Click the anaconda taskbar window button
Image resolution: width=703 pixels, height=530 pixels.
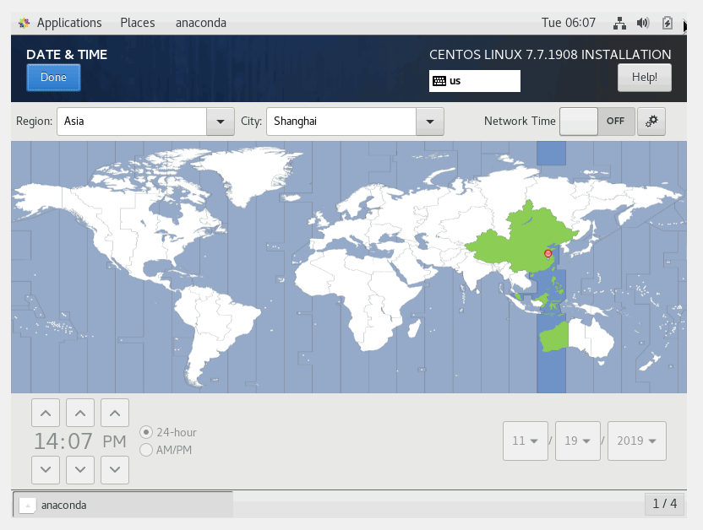pyautogui.click(x=123, y=505)
